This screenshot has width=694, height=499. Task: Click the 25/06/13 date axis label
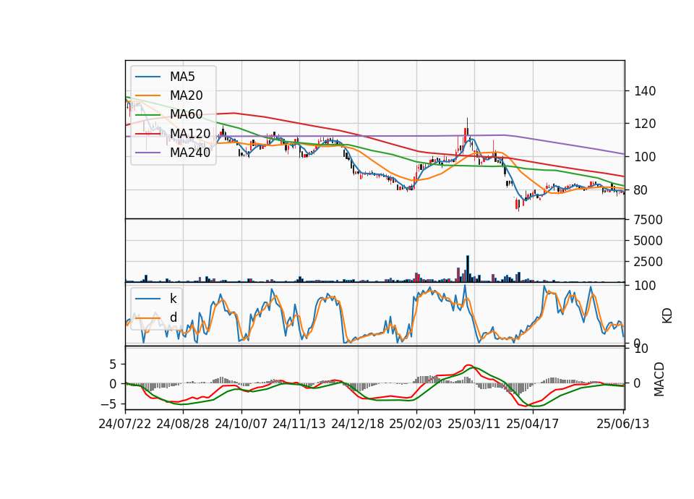tap(622, 424)
